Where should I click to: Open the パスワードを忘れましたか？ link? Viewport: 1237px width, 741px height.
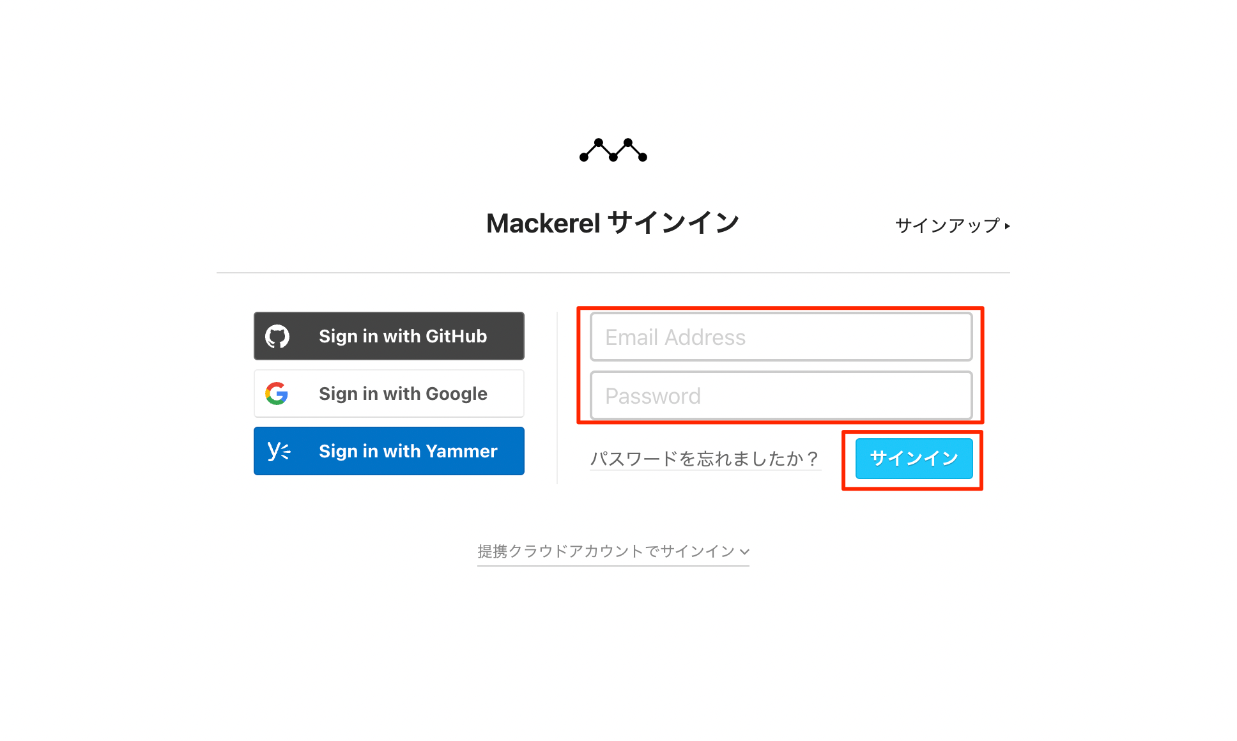(705, 459)
